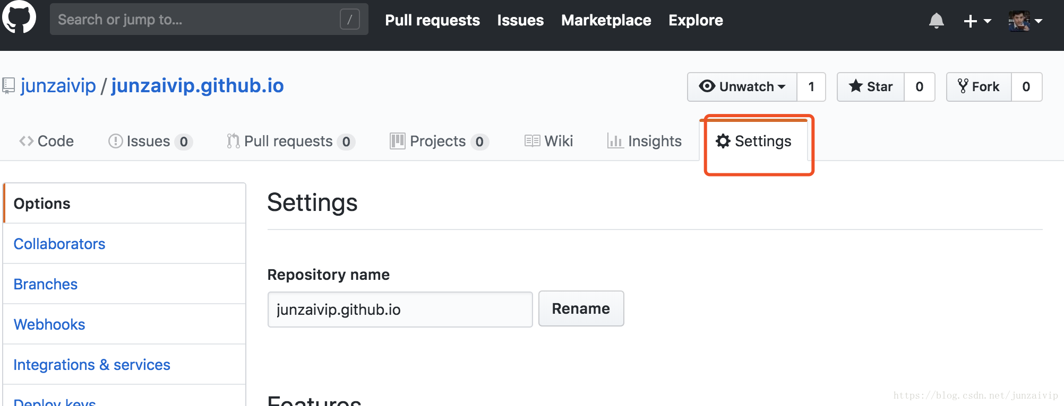Viewport: 1064px width, 406px height.
Task: Open Pull requests in top navigation
Action: (x=432, y=20)
